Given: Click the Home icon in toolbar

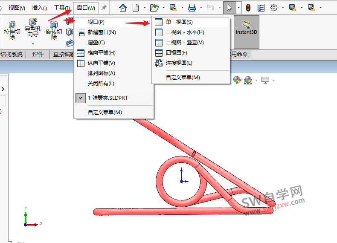Looking at the screenshot, I should tap(123, 8).
